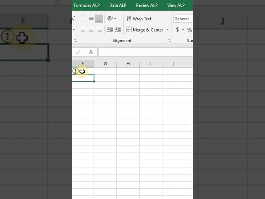Click the cell containing circled 1
Screen dimensions: 265x199
click(83, 71)
